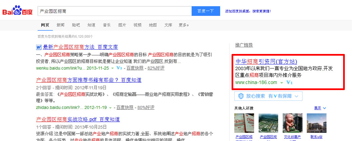Click the V1 badge in the ad
The image size is (356, 141).
[290, 83]
